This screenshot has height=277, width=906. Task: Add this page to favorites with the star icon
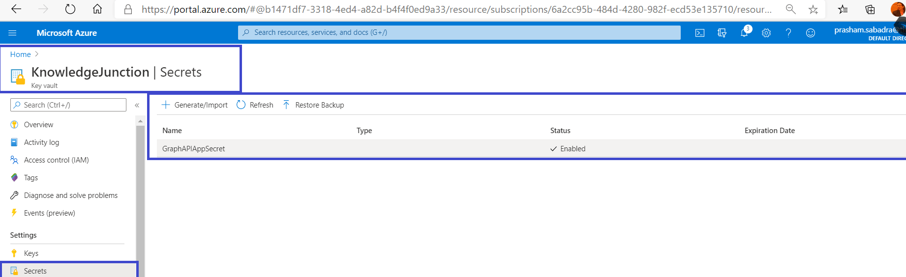814,9
